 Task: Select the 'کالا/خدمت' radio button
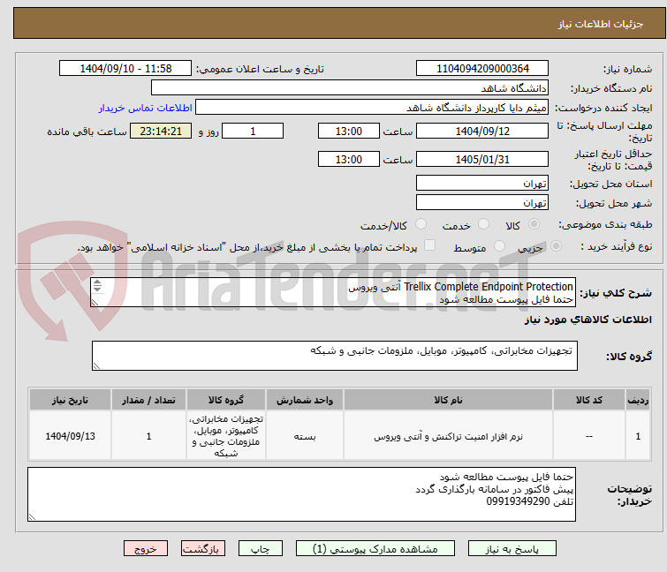(421, 224)
